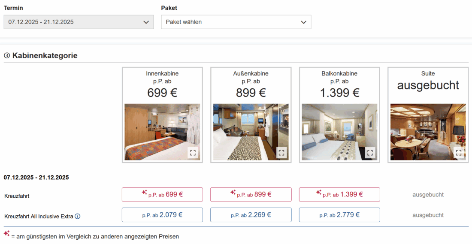The image size is (472, 244).
Task: Enlarge the Suite photo with the fullscreen icon
Action: click(459, 153)
